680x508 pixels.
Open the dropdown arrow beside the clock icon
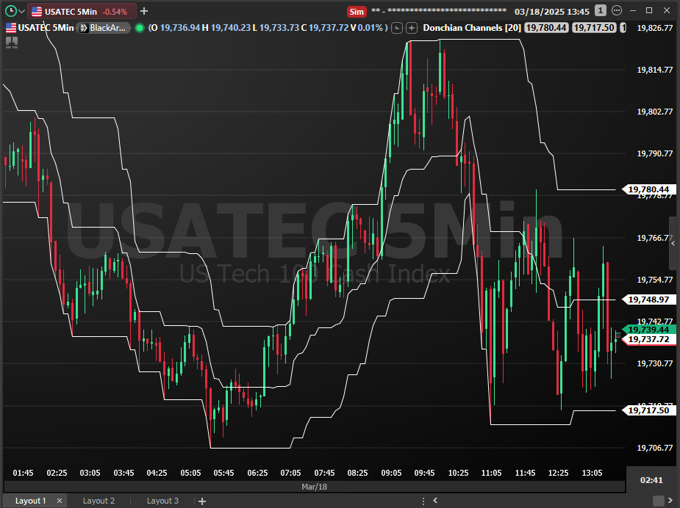click(x=21, y=11)
